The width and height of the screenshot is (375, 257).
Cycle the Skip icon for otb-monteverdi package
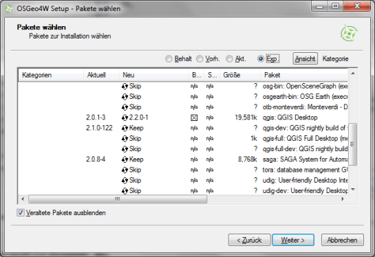(125, 107)
